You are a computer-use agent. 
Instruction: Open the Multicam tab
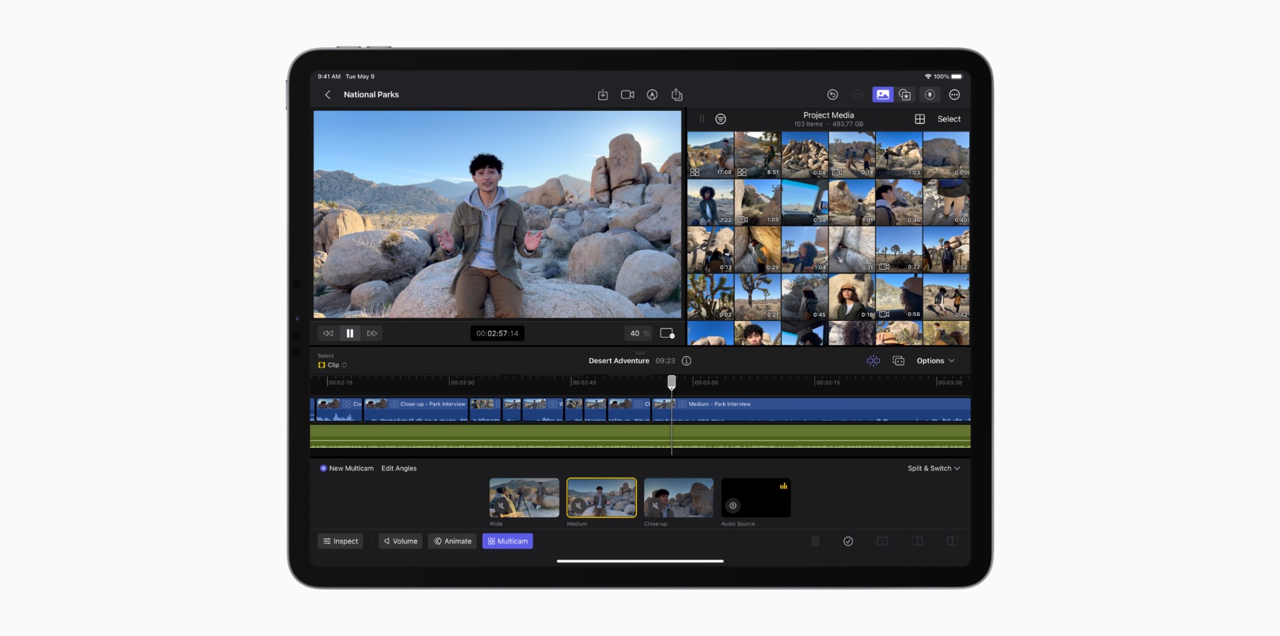pyautogui.click(x=507, y=541)
